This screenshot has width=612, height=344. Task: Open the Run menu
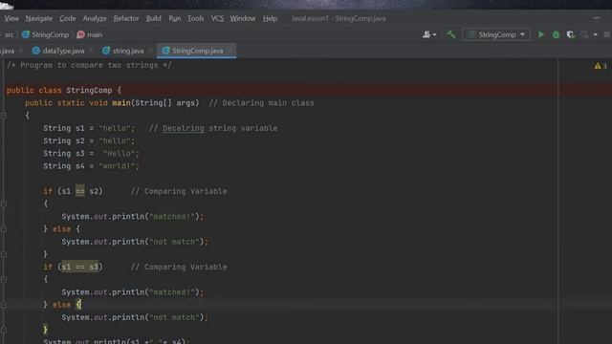(174, 18)
